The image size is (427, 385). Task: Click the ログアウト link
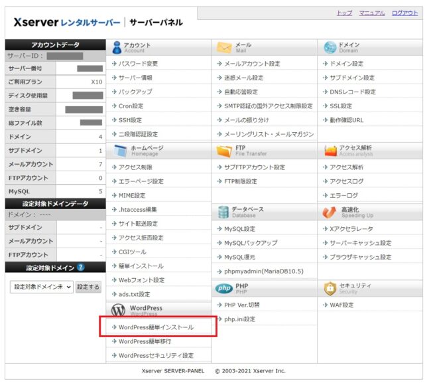[x=404, y=13]
